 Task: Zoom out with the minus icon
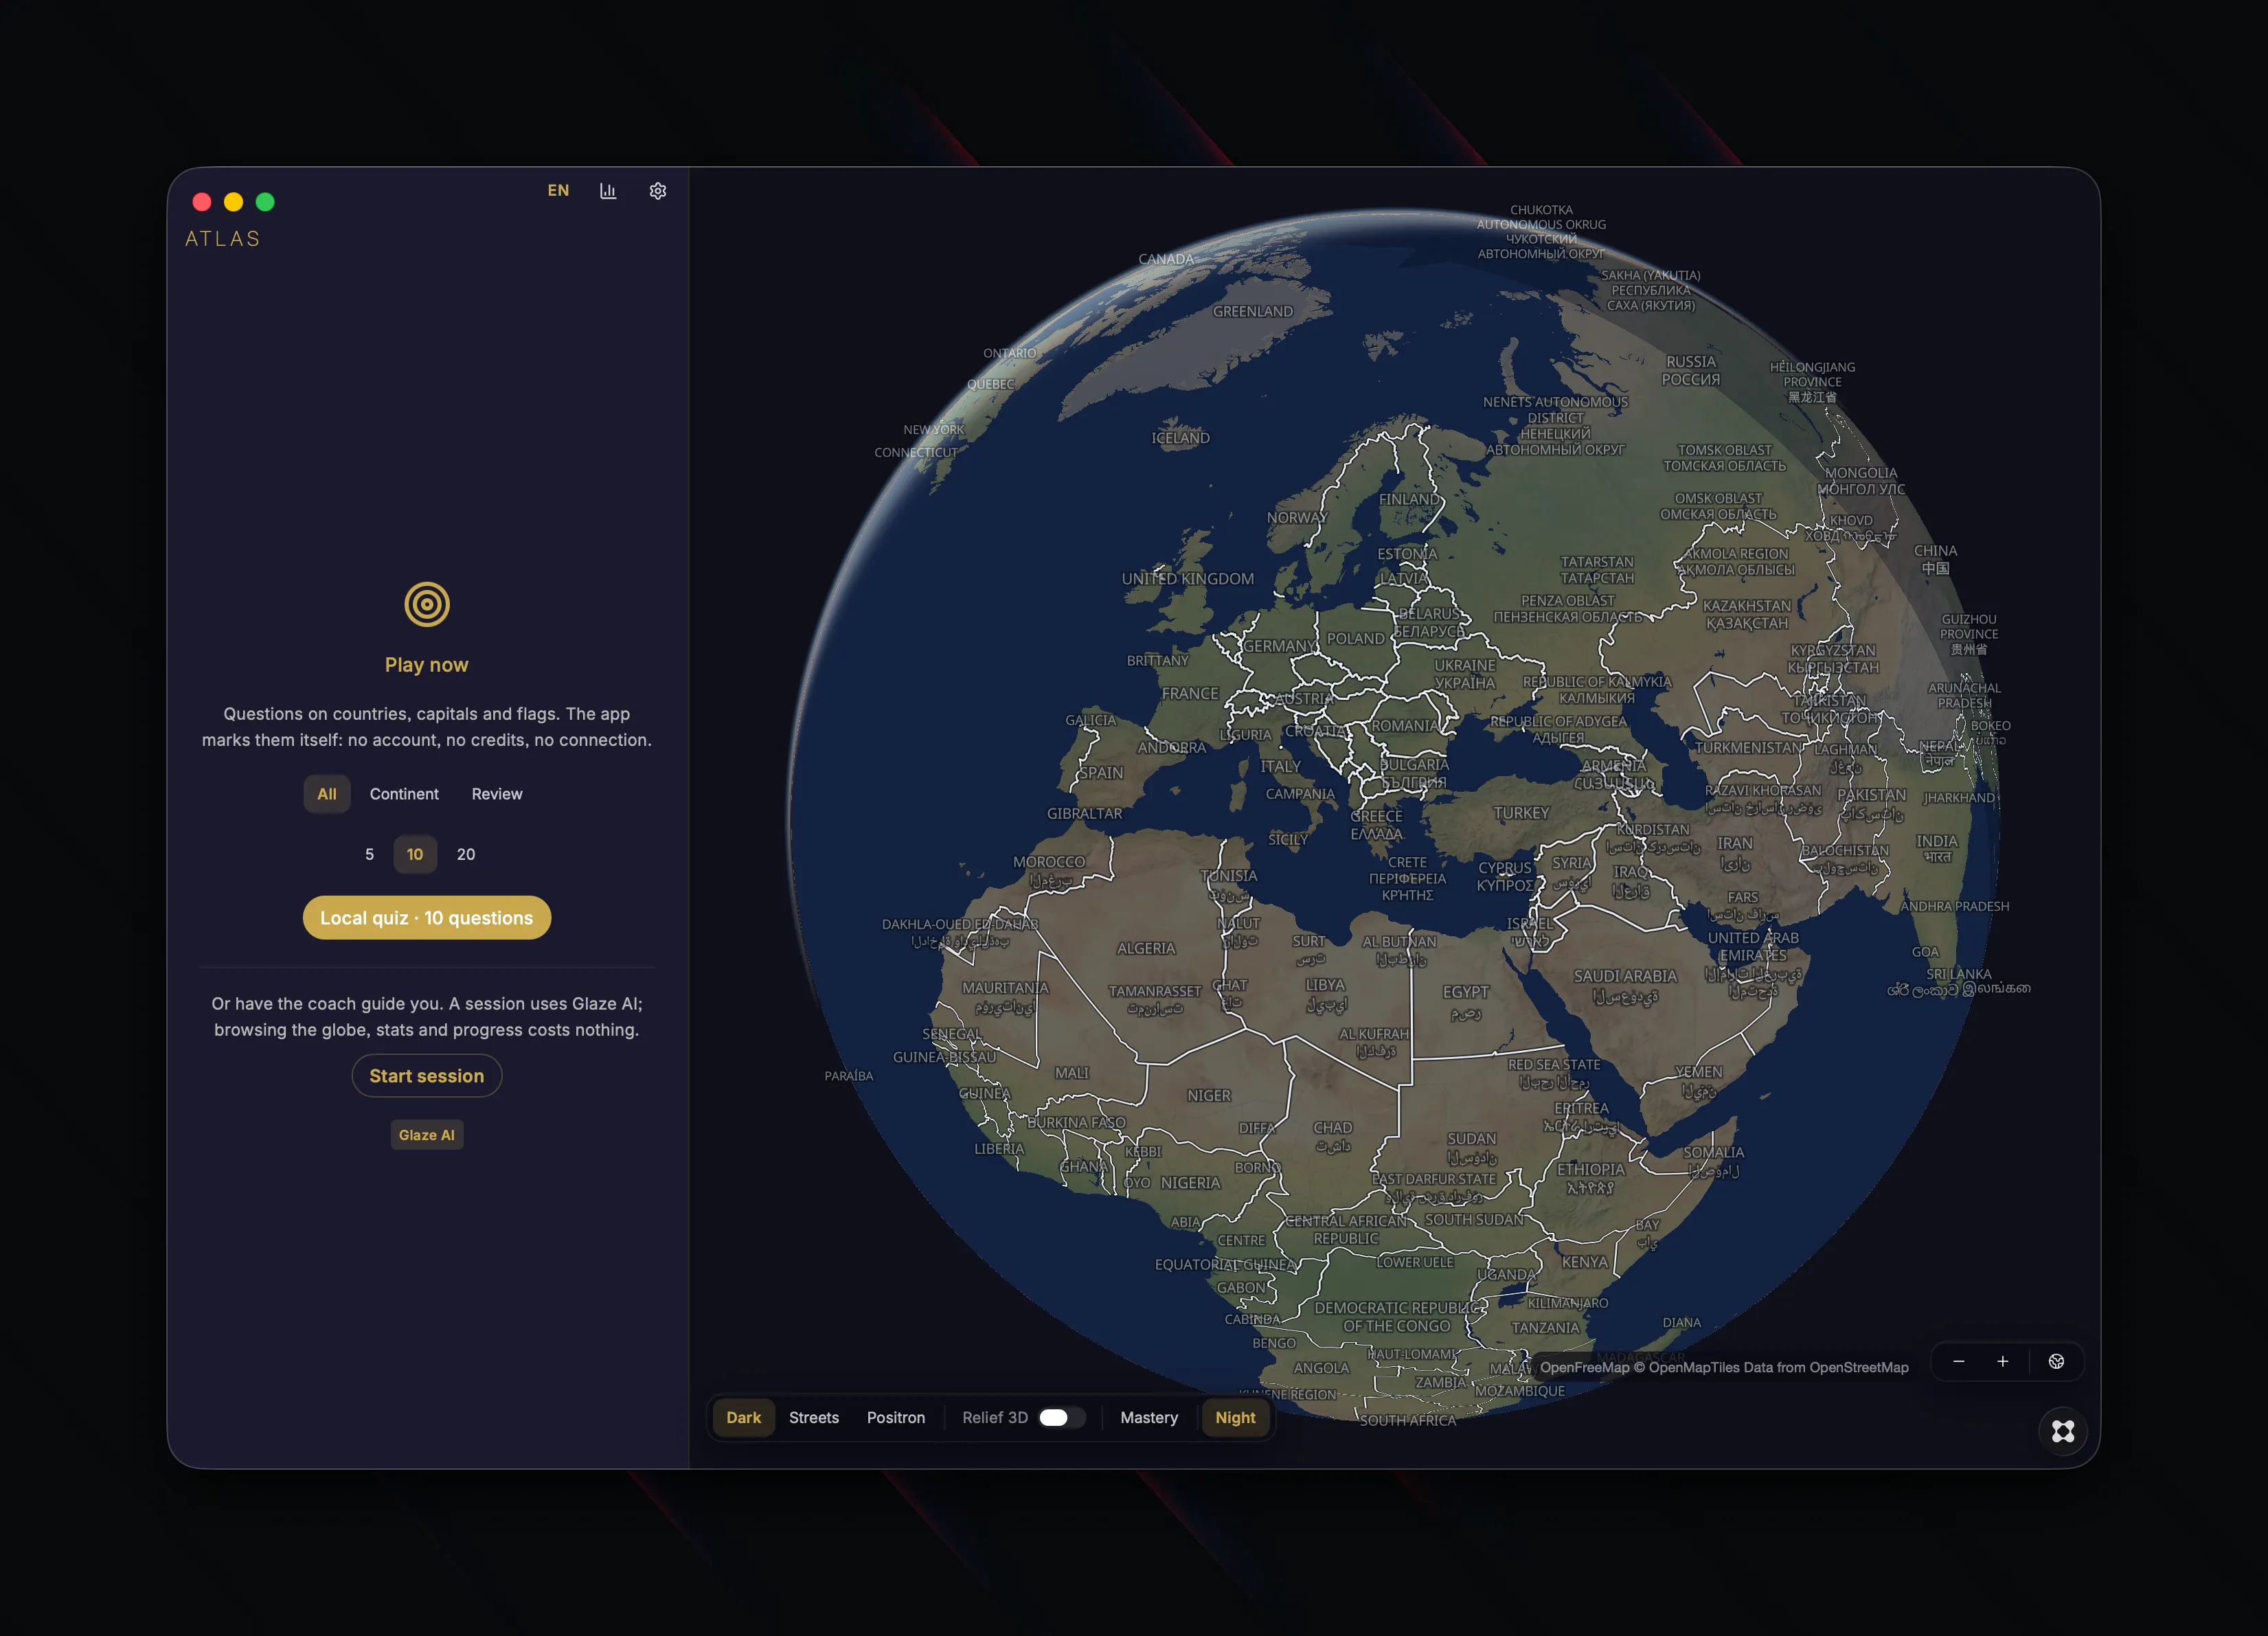point(1958,1361)
